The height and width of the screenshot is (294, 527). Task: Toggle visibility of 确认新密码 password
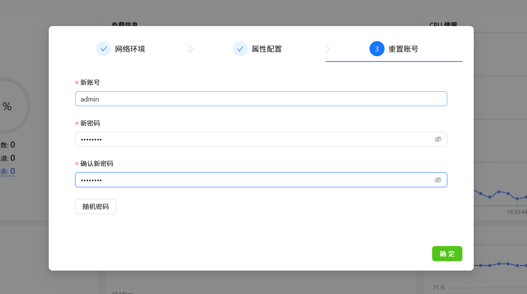click(438, 180)
